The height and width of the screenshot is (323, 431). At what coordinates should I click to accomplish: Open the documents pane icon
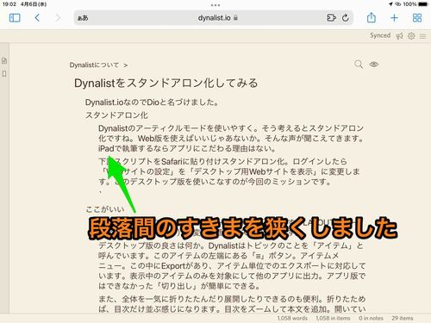pyautogui.click(x=4, y=60)
